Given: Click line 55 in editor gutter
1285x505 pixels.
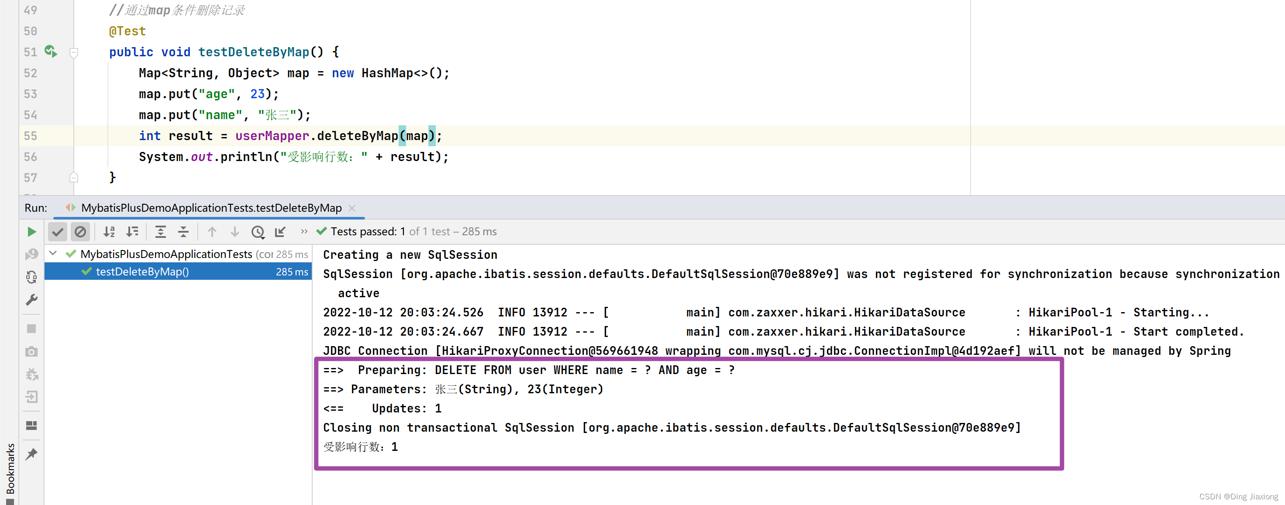Looking at the screenshot, I should [x=31, y=136].
